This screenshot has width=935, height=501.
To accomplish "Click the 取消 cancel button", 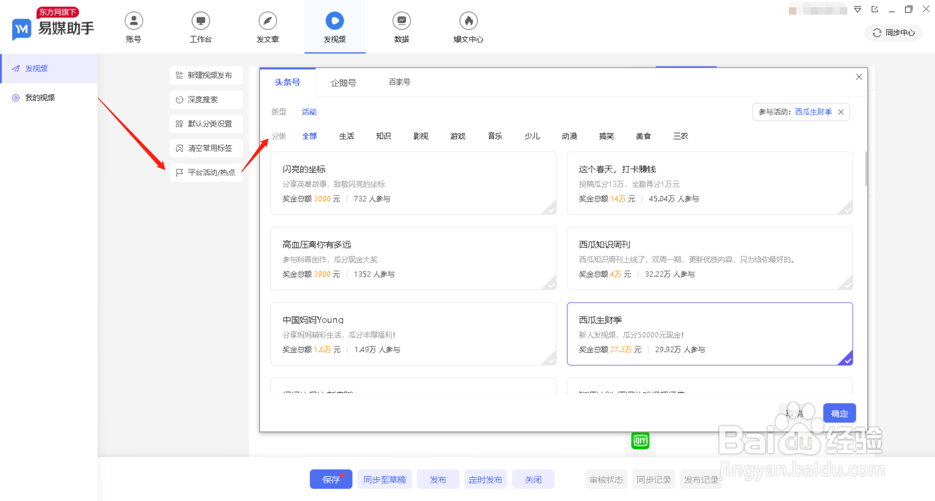I will pos(794,413).
